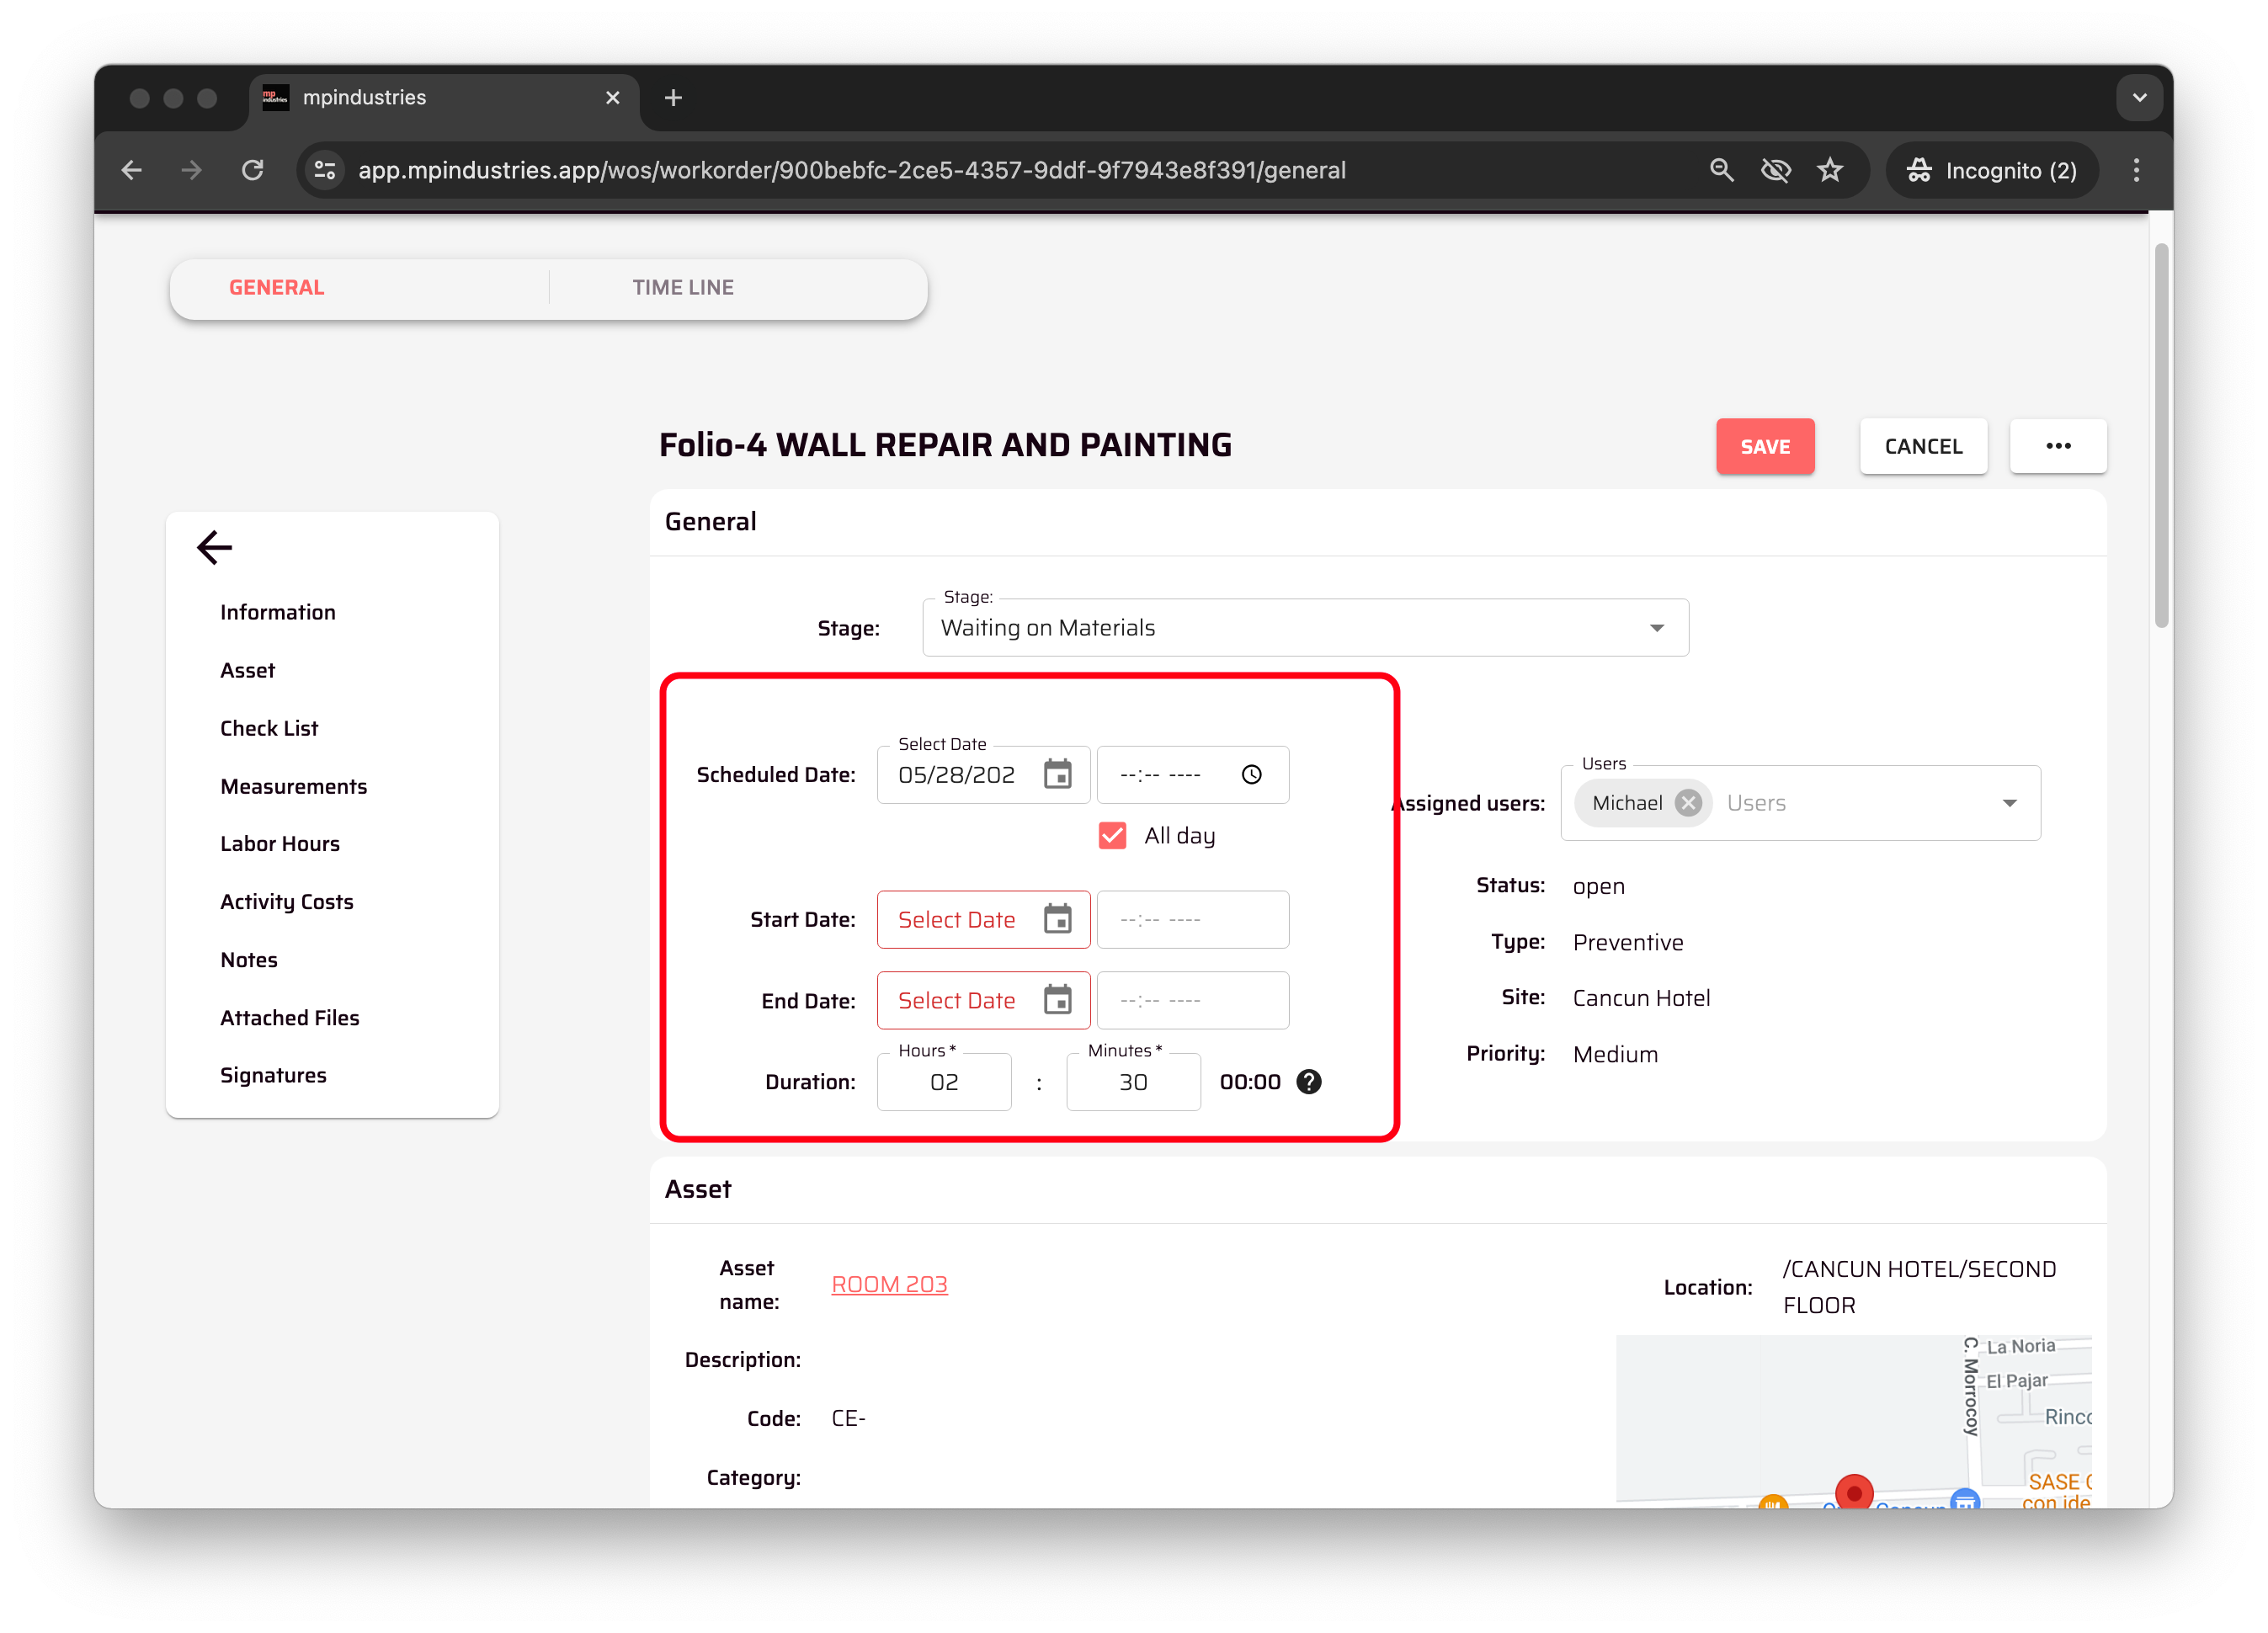2268x1633 pixels.
Task: Expand the Stage dropdown
Action: click(x=1656, y=628)
